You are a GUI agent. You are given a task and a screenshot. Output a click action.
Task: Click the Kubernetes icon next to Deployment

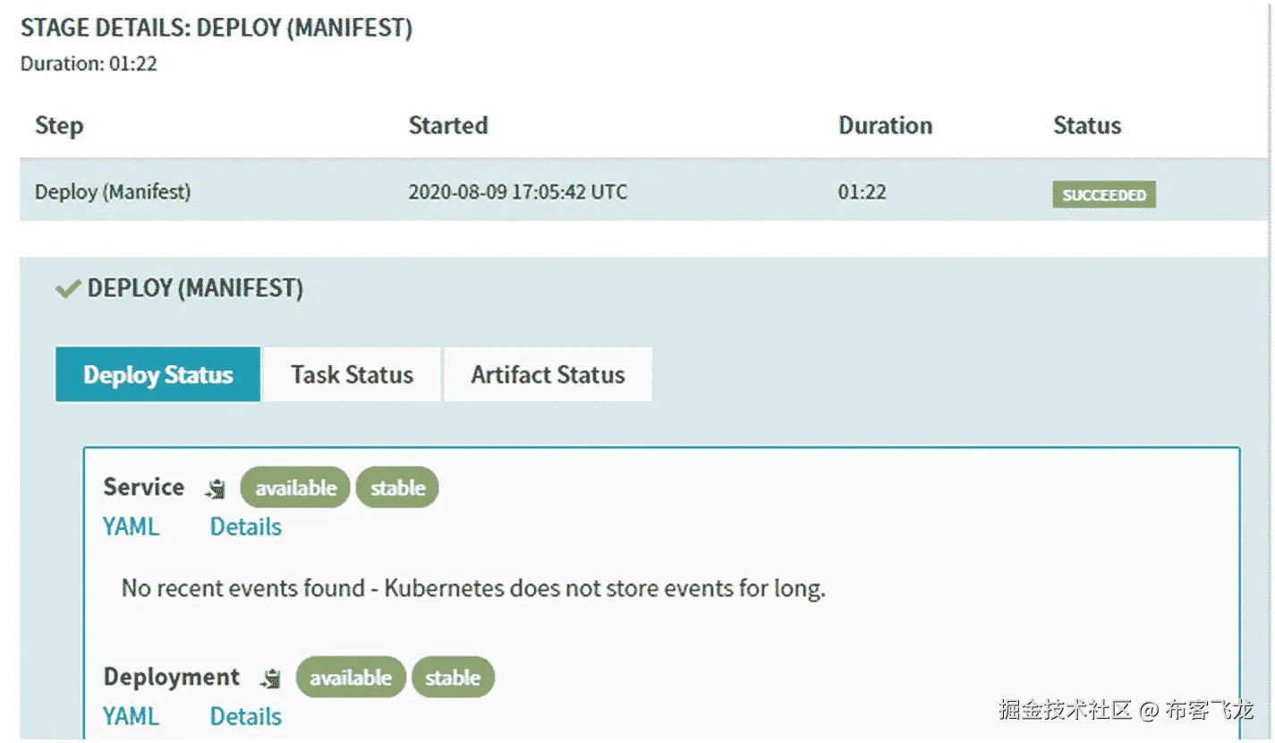271,679
